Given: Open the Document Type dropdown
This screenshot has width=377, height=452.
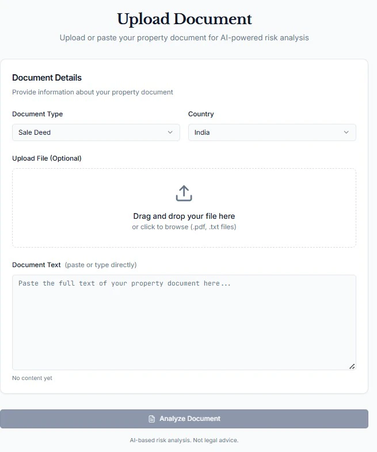Looking at the screenshot, I should coord(96,132).
